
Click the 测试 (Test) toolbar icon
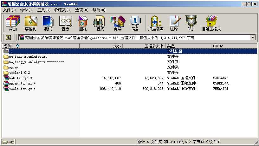click(x=48, y=23)
